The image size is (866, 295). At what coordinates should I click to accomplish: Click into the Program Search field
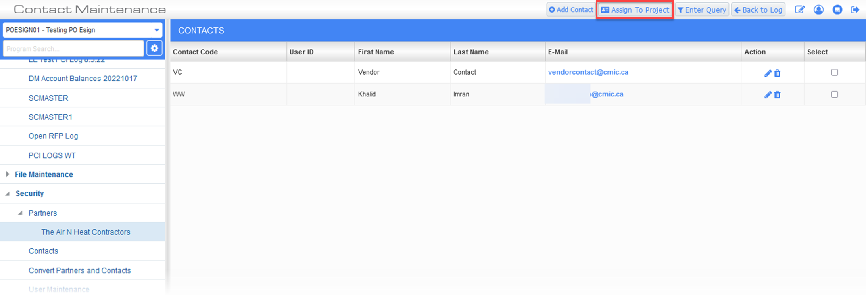(73, 49)
